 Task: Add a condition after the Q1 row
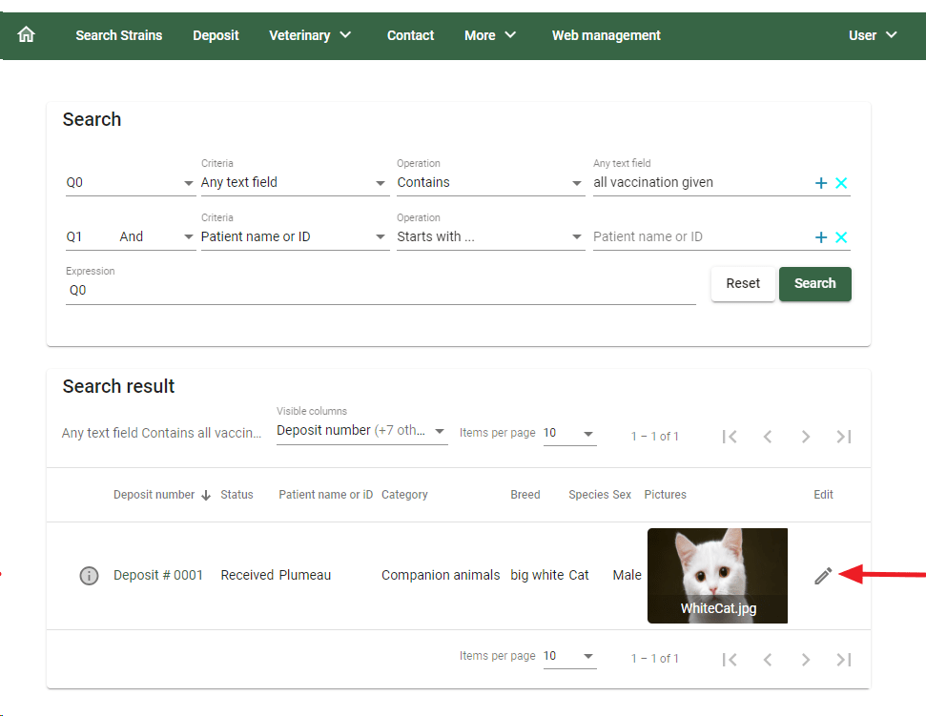click(x=820, y=237)
